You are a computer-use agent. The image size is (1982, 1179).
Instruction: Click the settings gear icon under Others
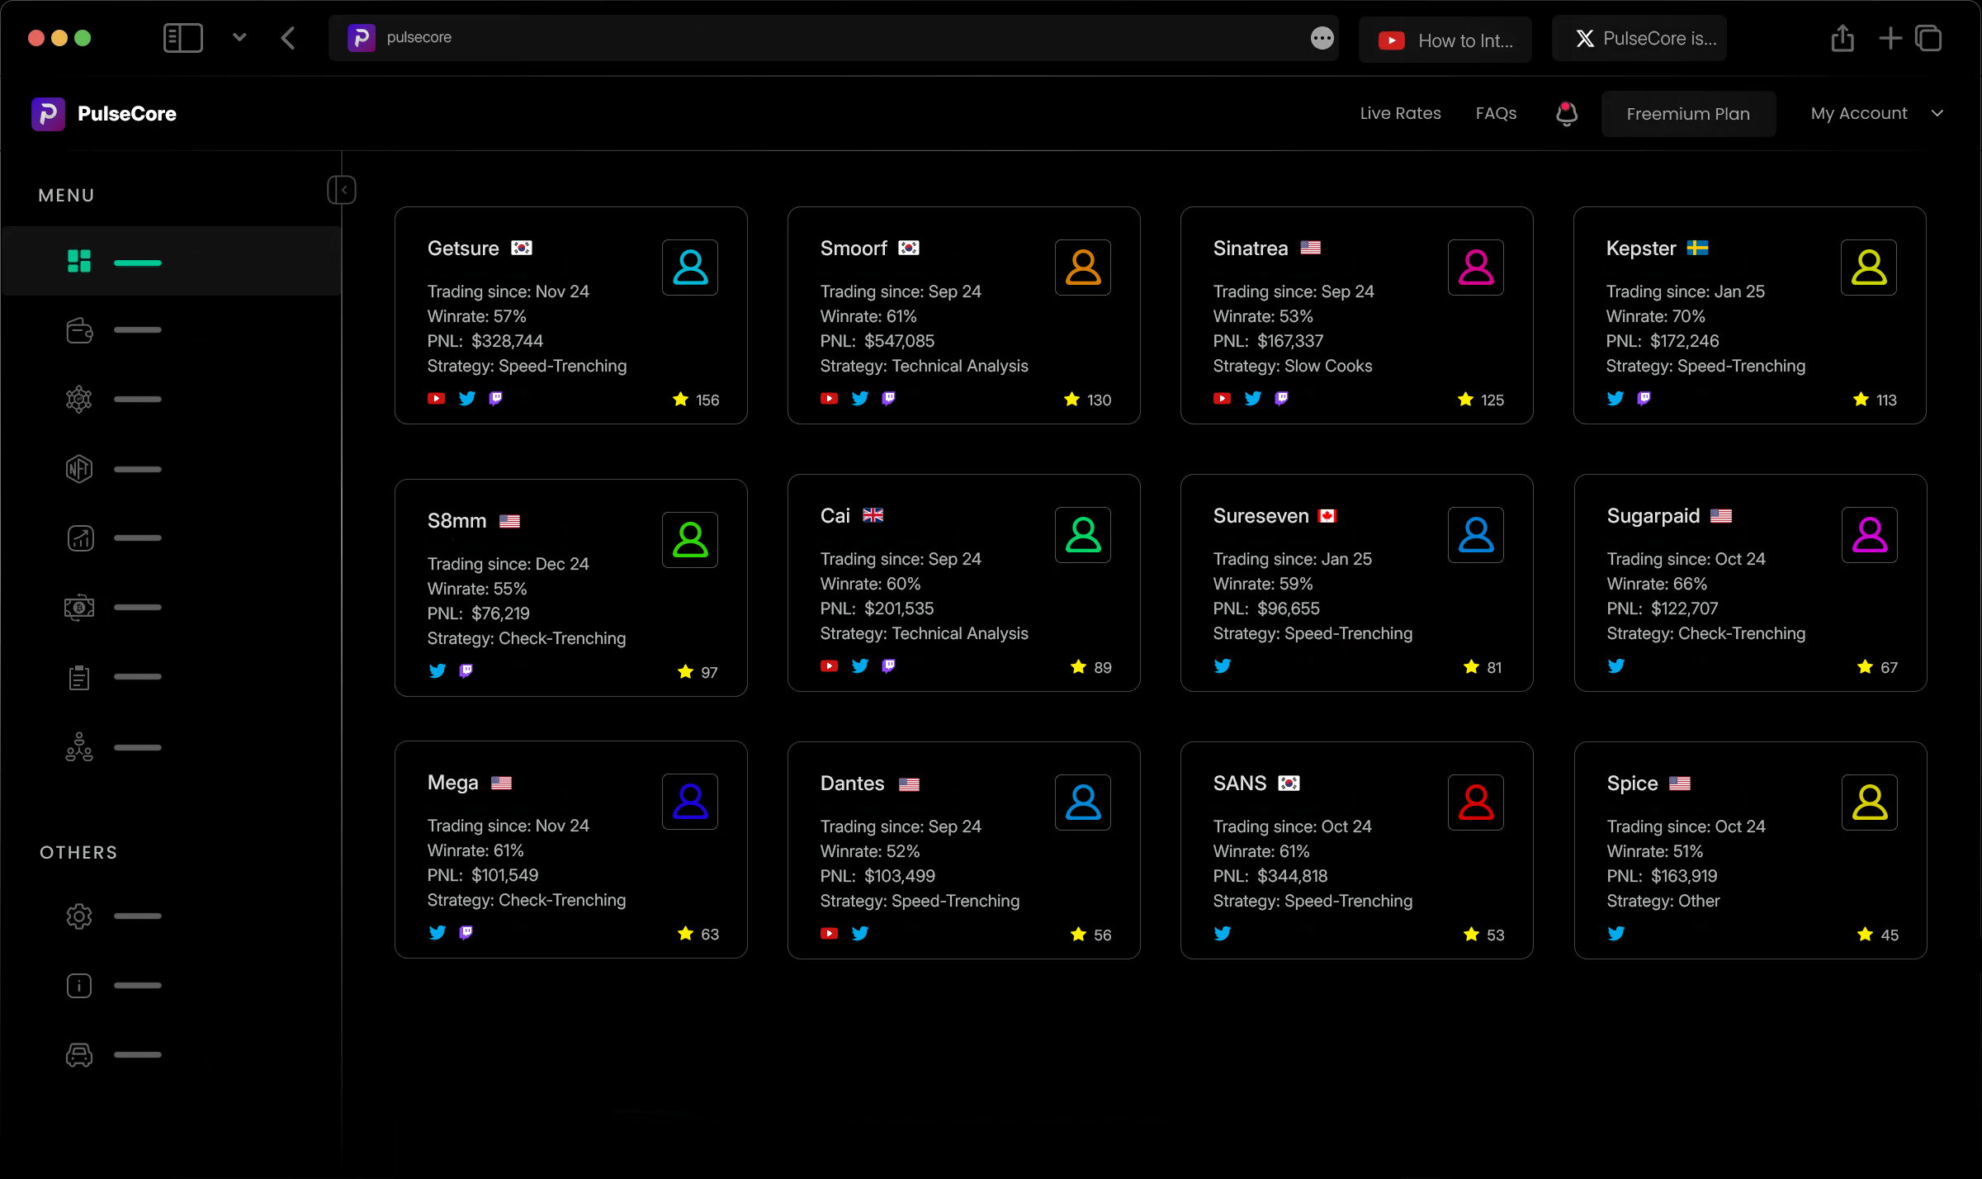click(x=79, y=916)
